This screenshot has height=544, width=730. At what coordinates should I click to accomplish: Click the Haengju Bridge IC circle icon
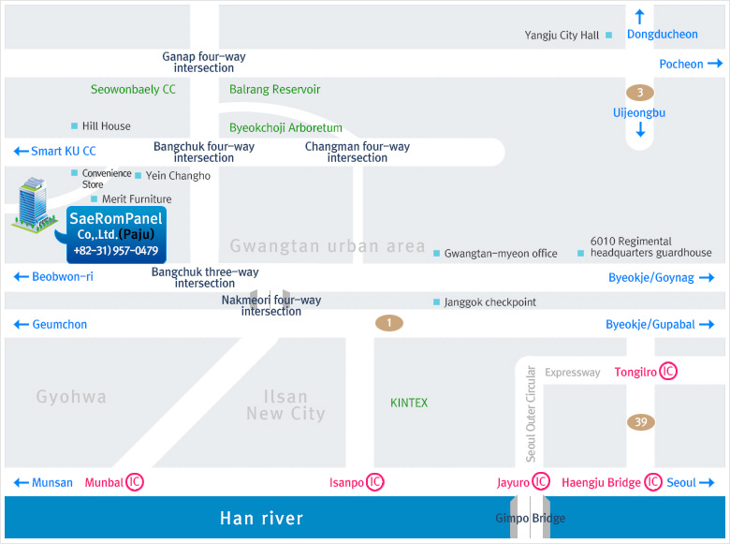(x=652, y=482)
